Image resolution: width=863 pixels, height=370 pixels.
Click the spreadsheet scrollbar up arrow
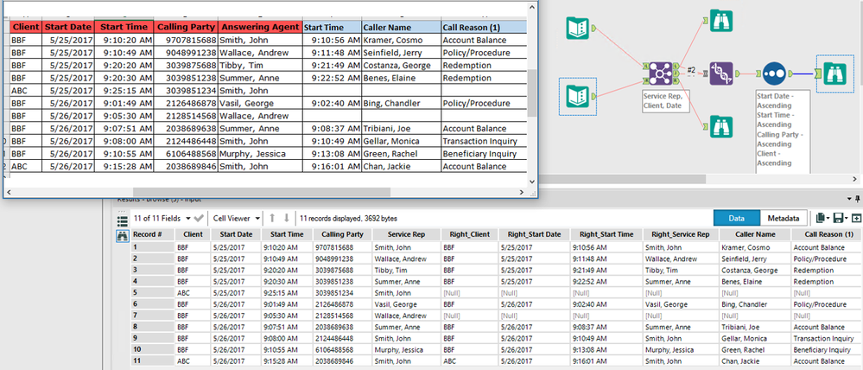(x=531, y=7)
